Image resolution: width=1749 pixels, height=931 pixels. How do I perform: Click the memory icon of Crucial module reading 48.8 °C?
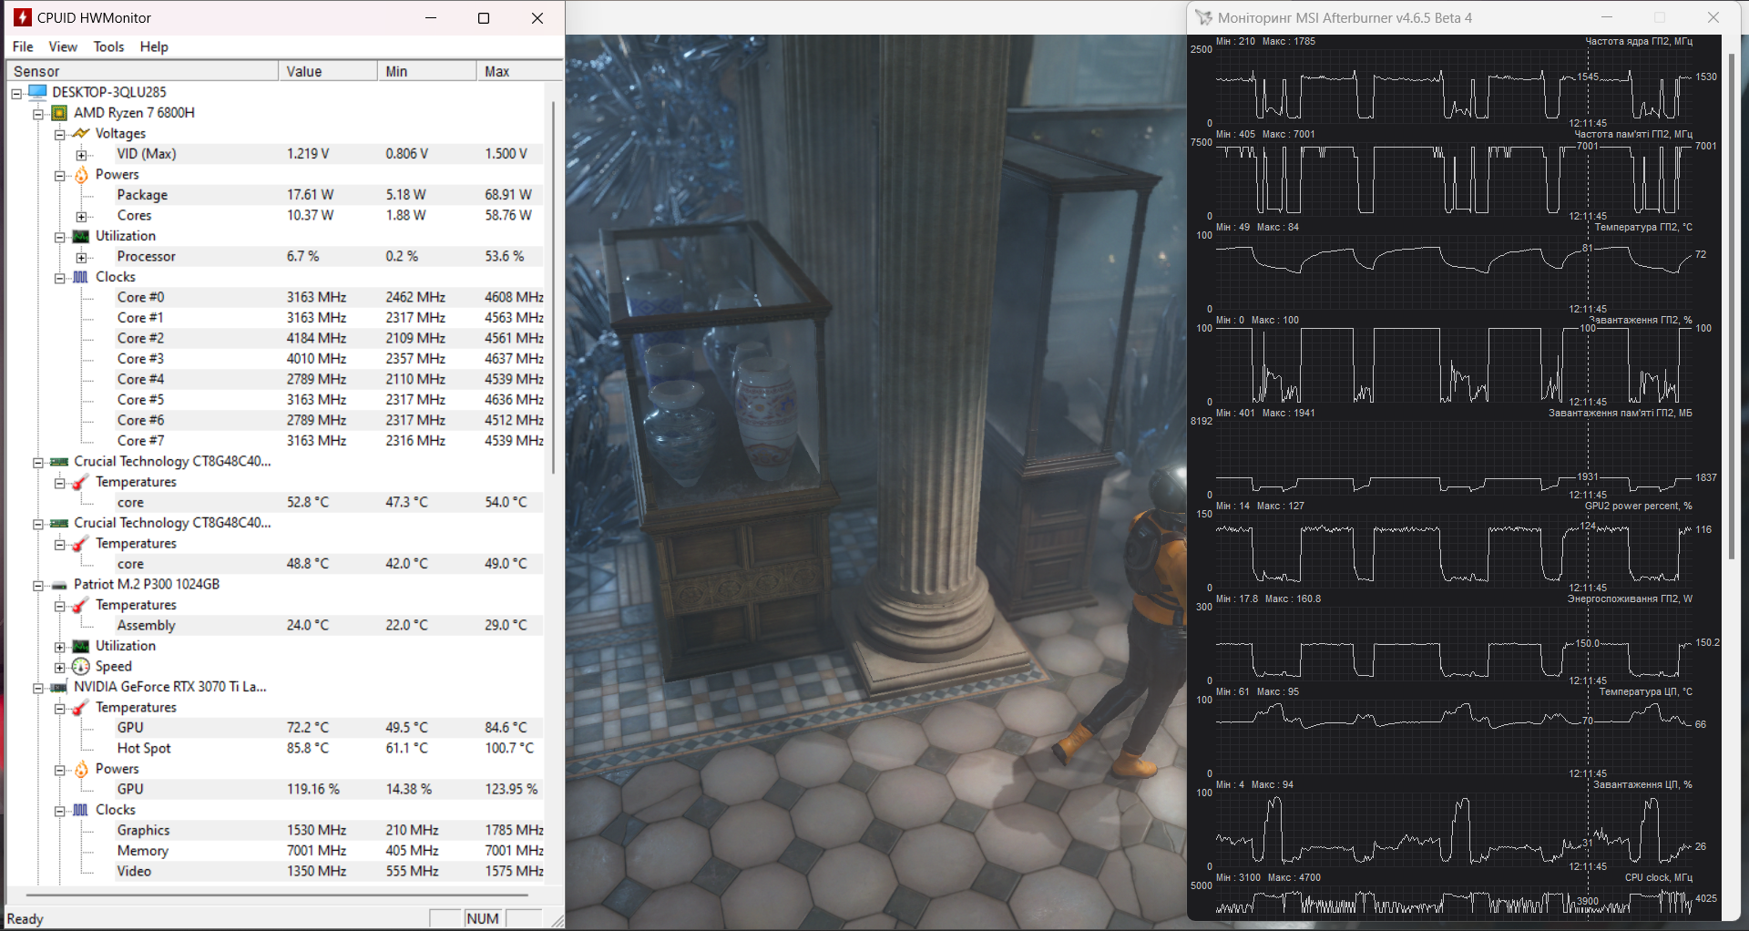[59, 523]
